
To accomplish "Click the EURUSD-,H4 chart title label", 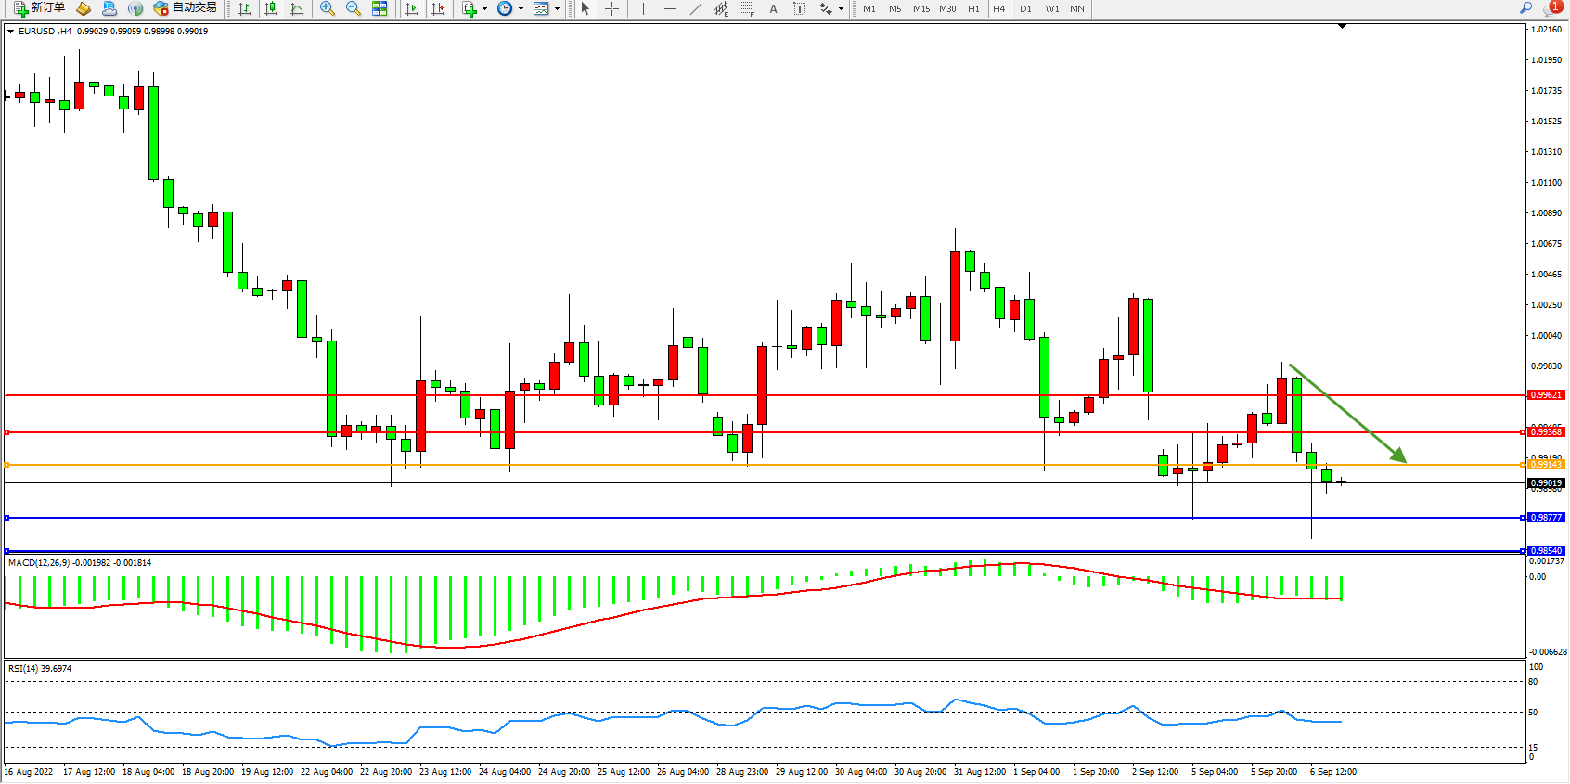I will pos(45,31).
